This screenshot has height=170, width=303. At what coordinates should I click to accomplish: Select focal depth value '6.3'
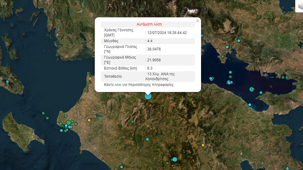coord(150,68)
